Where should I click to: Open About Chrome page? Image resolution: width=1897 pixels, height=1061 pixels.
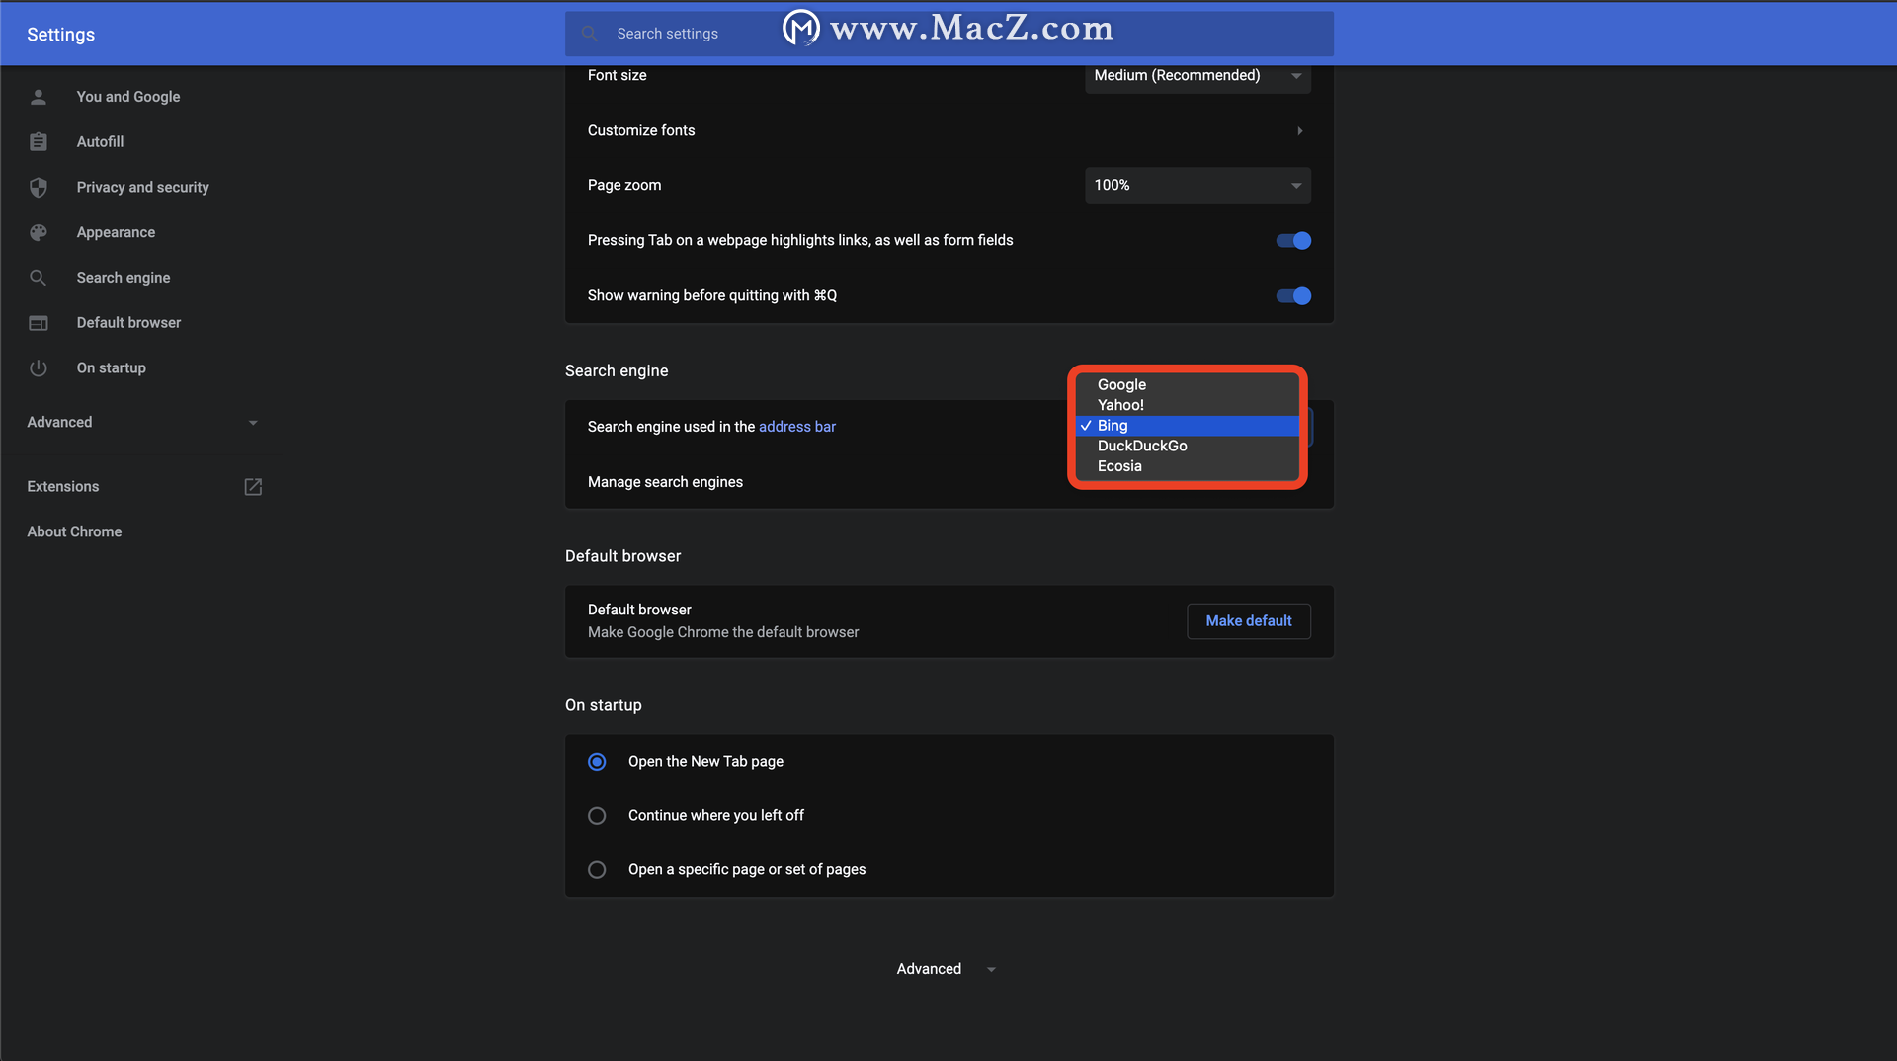(x=74, y=531)
